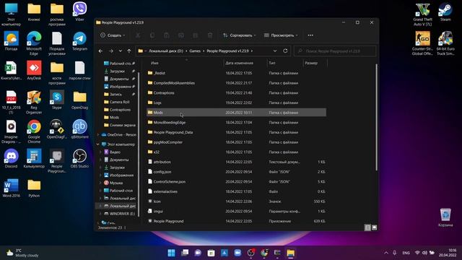Select the ppgModCompiler folder
The image size is (462, 260).
point(236,142)
